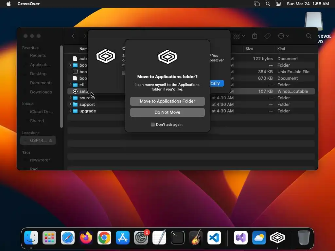Click the 384 KB size cell
Viewport: 335px width, 251px height.
tap(265, 72)
